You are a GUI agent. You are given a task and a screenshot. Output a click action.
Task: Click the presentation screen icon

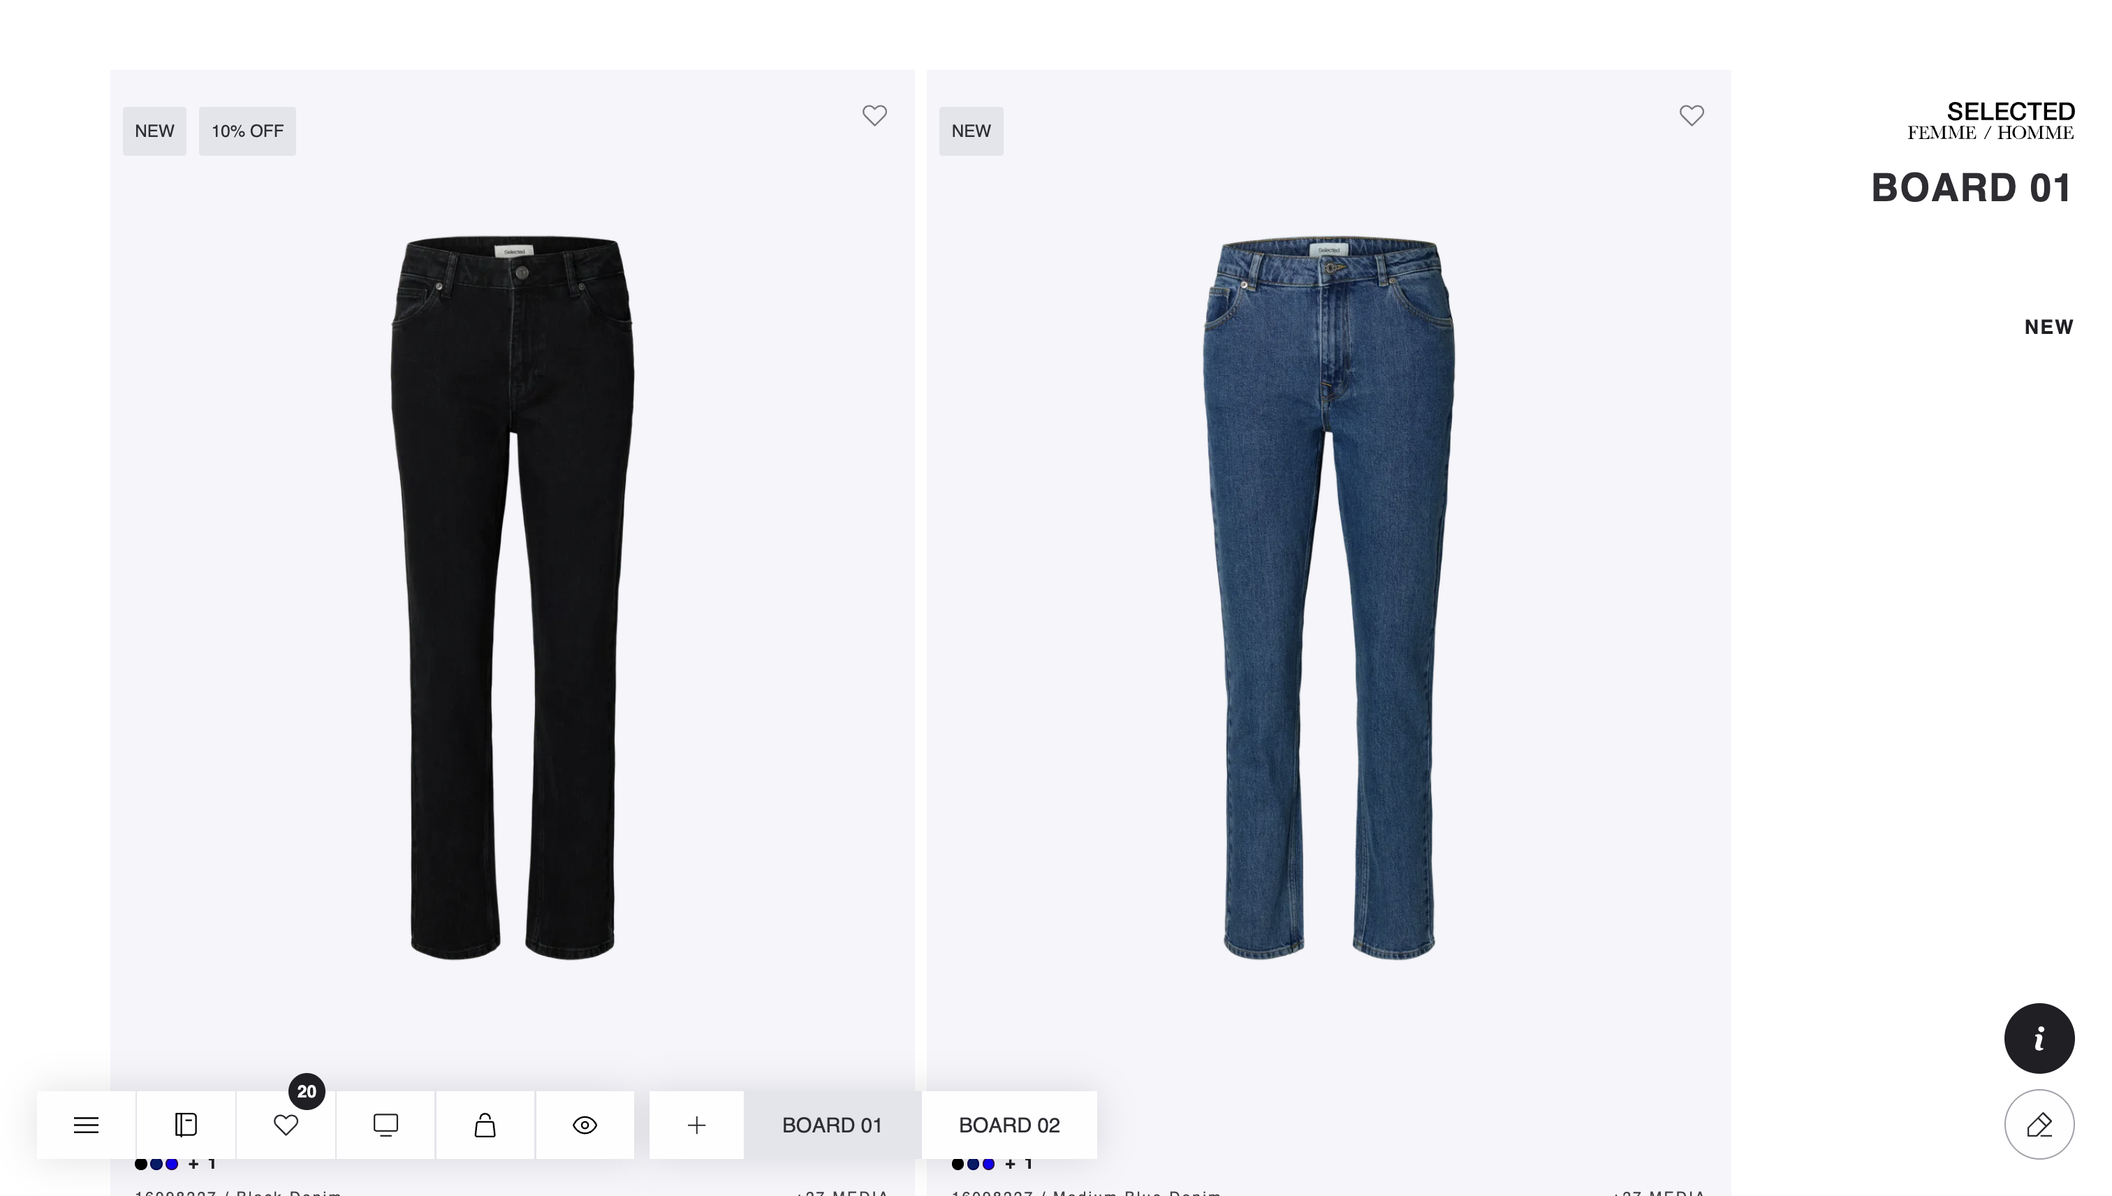[386, 1125]
